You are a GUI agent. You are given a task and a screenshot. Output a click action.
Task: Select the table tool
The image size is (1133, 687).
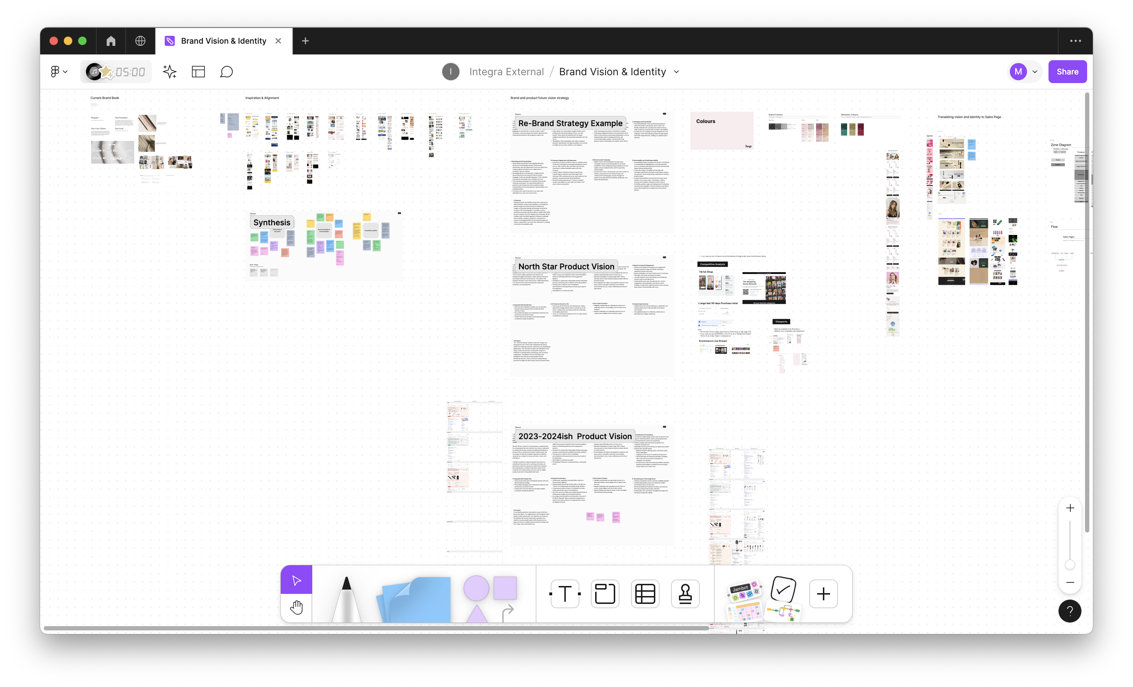click(x=645, y=594)
